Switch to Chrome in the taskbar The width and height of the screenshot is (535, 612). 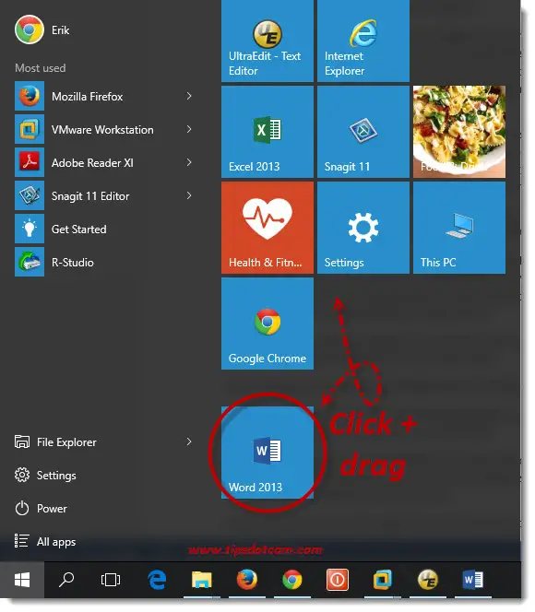292,580
